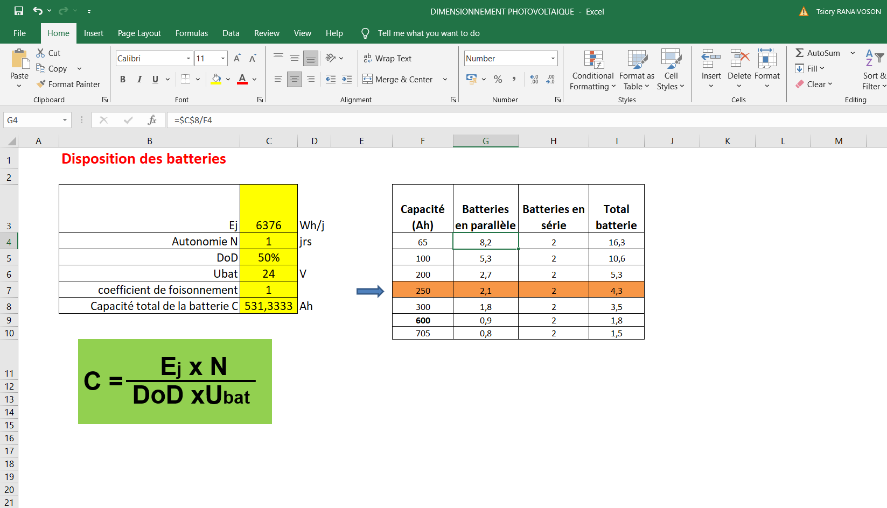This screenshot has height=508, width=887.
Task: Click the Format cells icon
Action: tap(767, 59)
